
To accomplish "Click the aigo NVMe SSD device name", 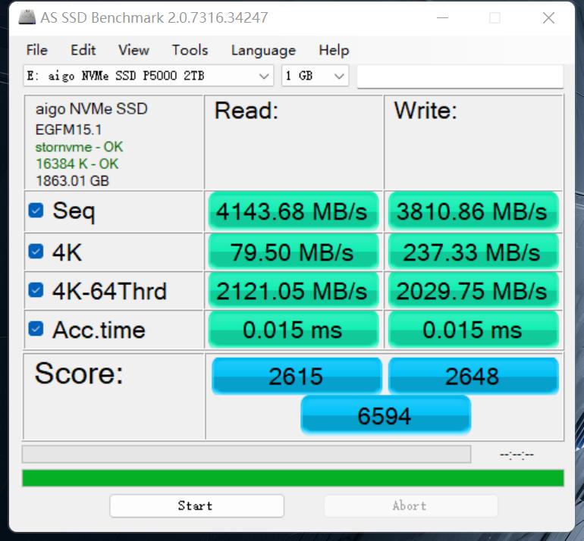I will 91,109.
